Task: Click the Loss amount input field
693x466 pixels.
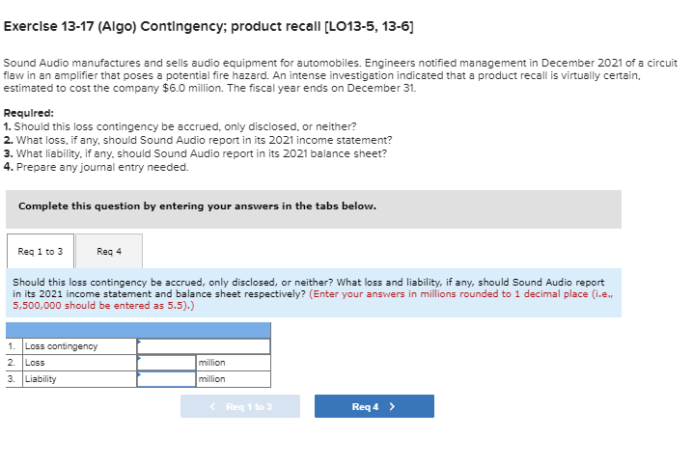Action: point(166,363)
